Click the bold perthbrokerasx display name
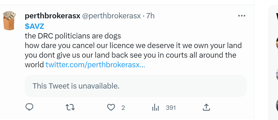The image size is (278, 120). 53,16
